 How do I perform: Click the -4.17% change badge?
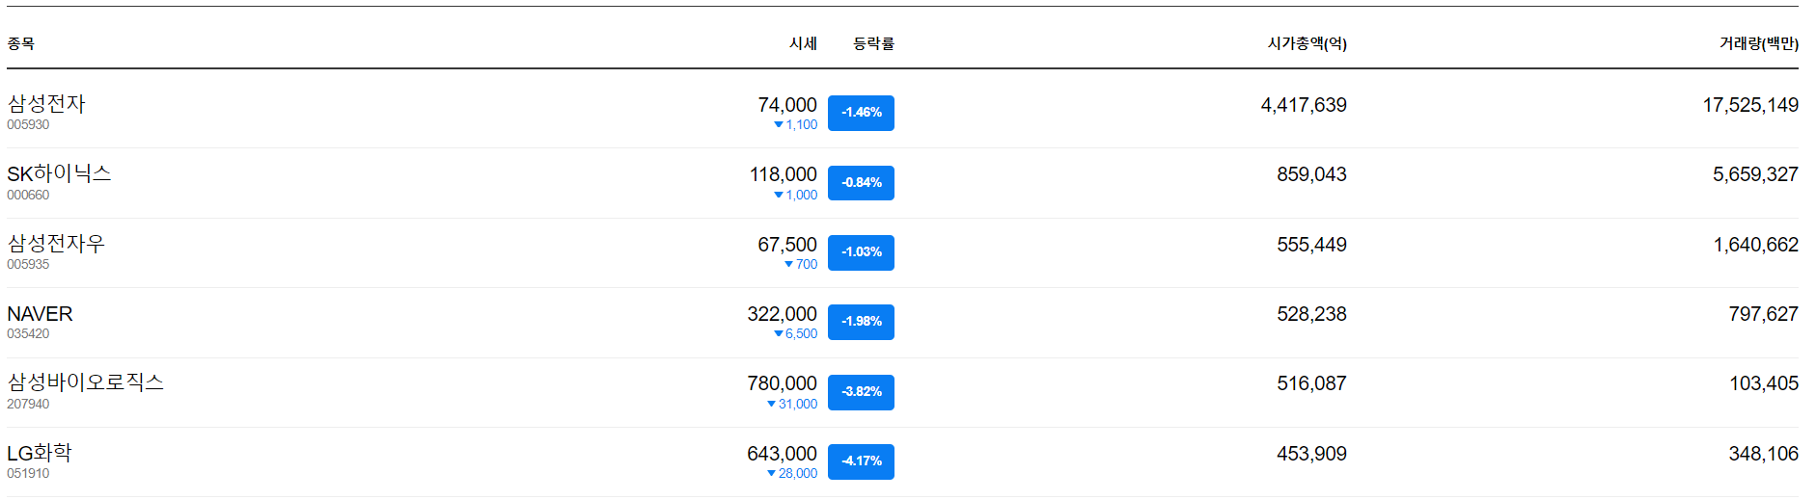click(861, 461)
